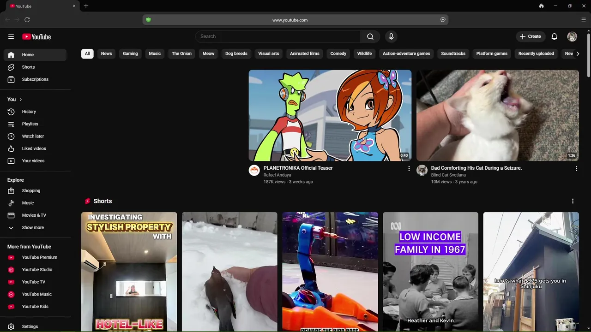
Task: Select the Dog breeds chip
Action: point(236,53)
